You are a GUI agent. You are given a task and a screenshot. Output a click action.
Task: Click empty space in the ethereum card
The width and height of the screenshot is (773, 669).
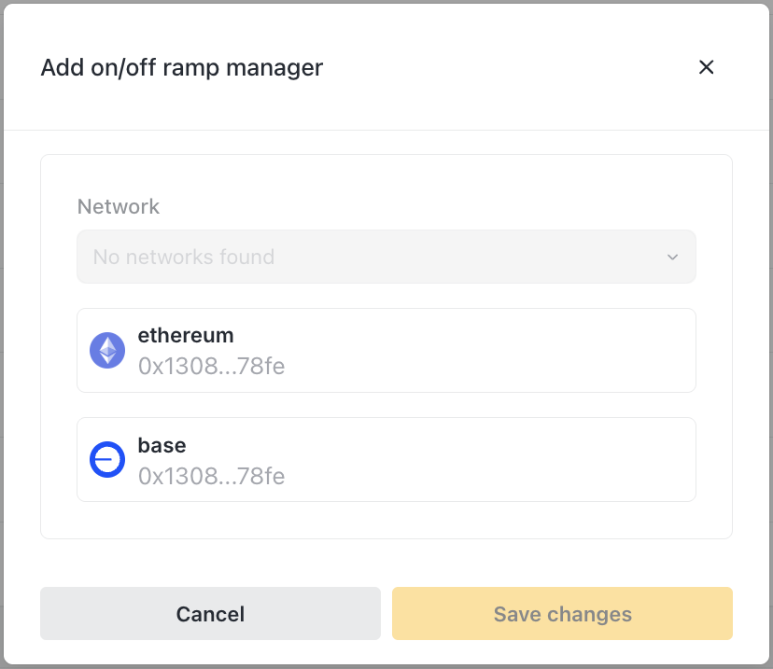click(x=495, y=351)
